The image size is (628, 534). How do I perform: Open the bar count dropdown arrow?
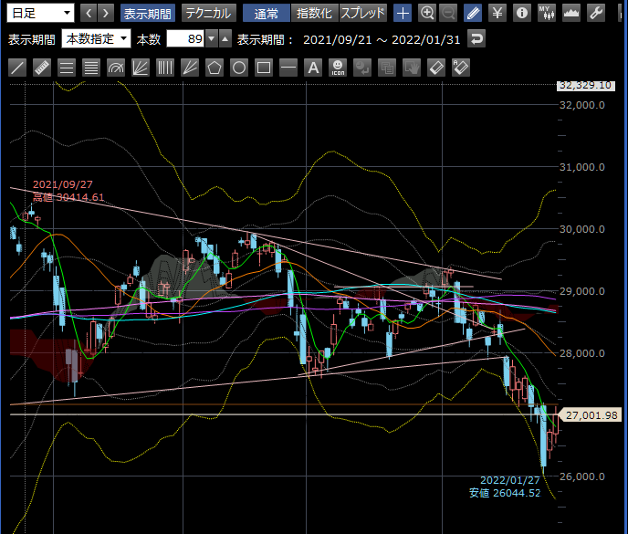(212, 39)
